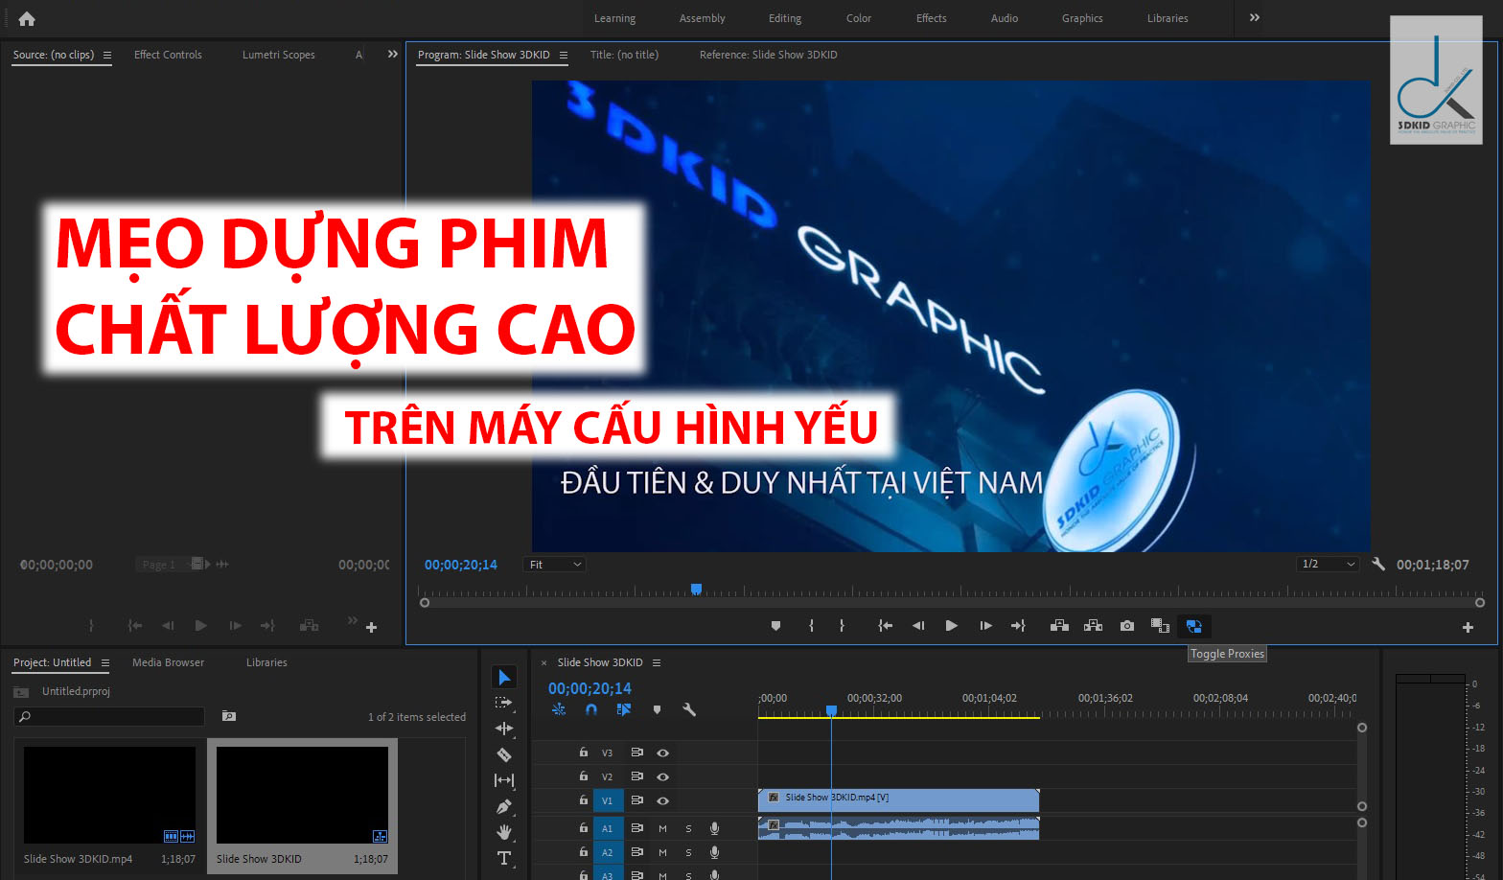Select the Selection tool arrow
This screenshot has width=1503, height=880.
(504, 678)
